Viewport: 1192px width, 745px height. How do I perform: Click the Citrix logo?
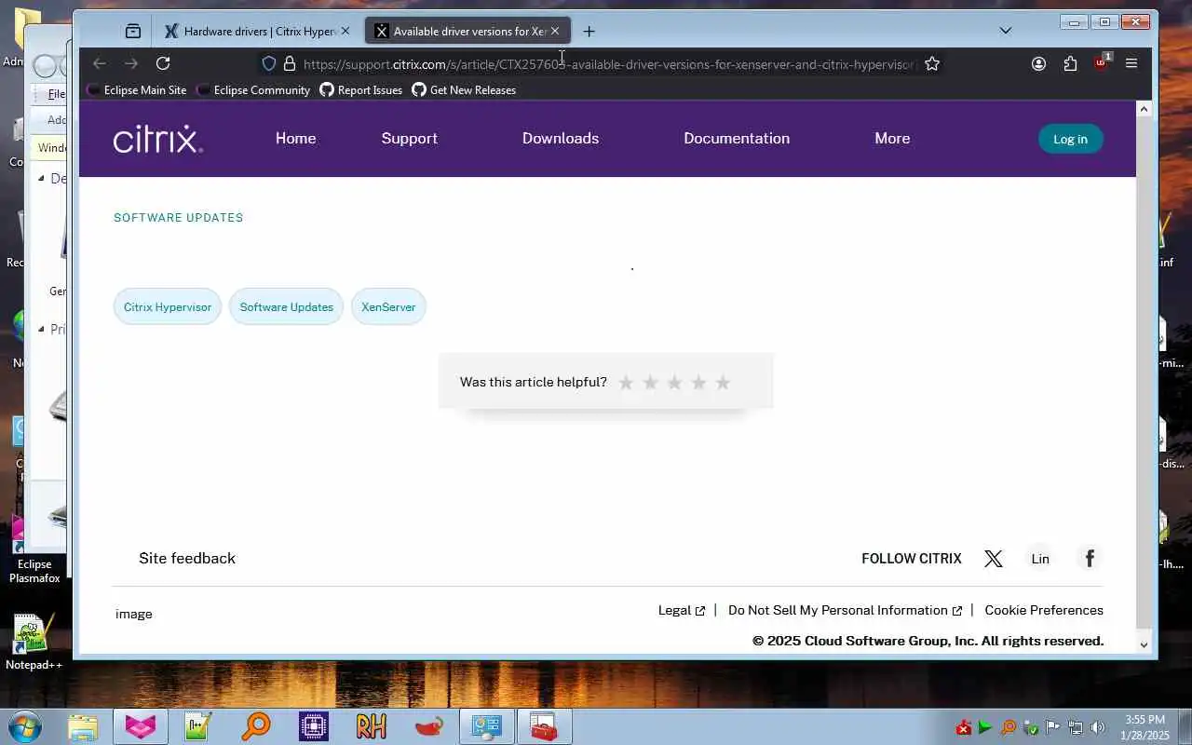[158, 139]
